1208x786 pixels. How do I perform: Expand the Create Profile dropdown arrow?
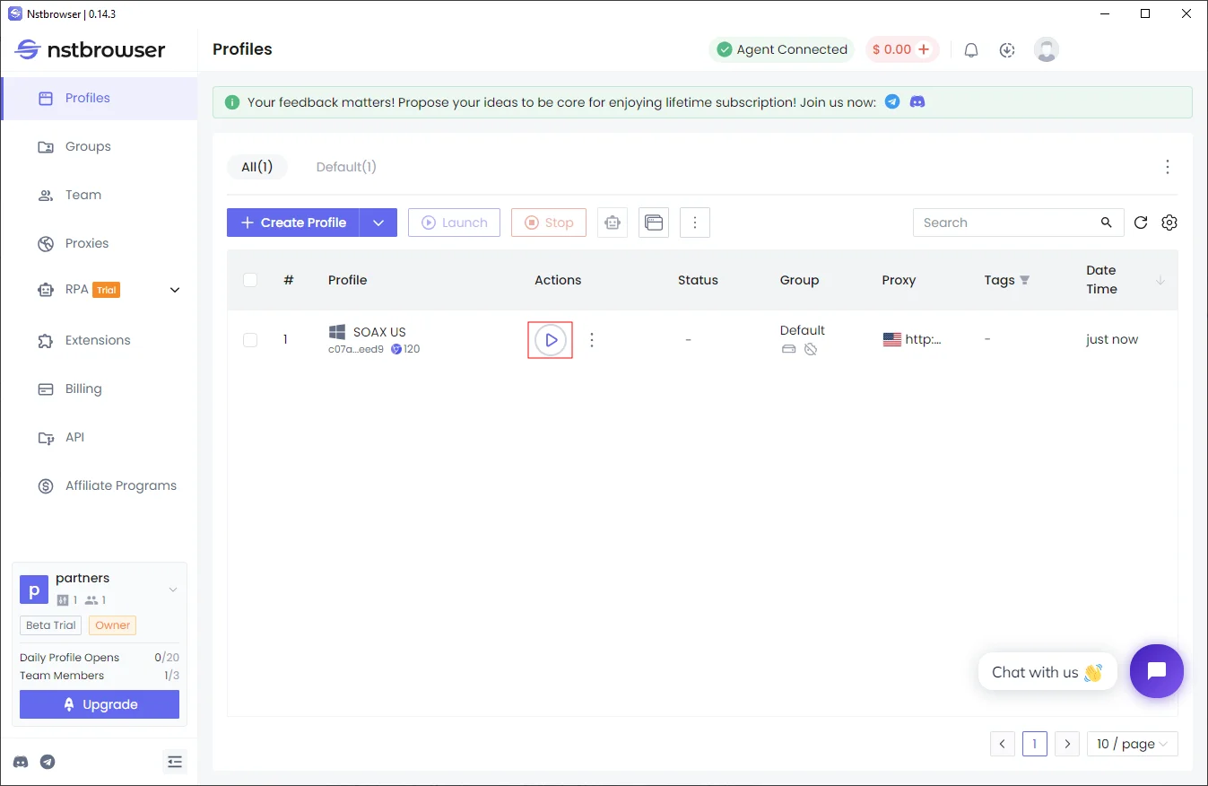point(378,223)
